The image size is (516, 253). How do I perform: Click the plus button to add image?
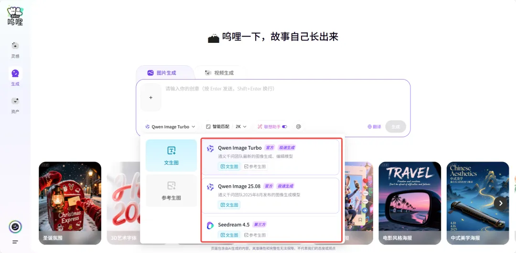click(150, 98)
